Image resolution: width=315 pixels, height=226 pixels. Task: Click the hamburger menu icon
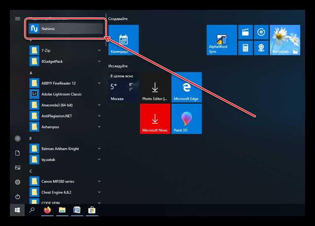pyautogui.click(x=17, y=19)
